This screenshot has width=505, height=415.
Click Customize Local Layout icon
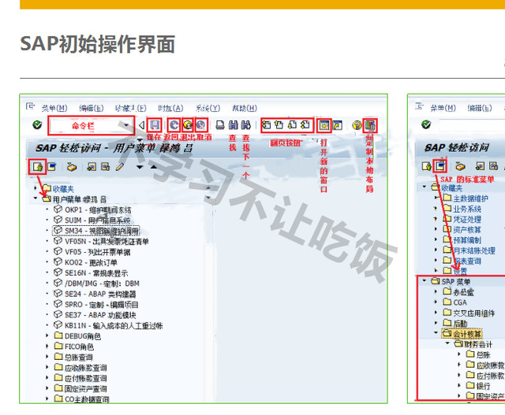click(370, 124)
